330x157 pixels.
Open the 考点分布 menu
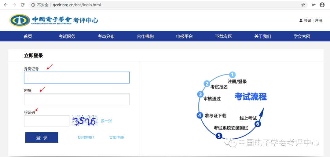click(106, 36)
